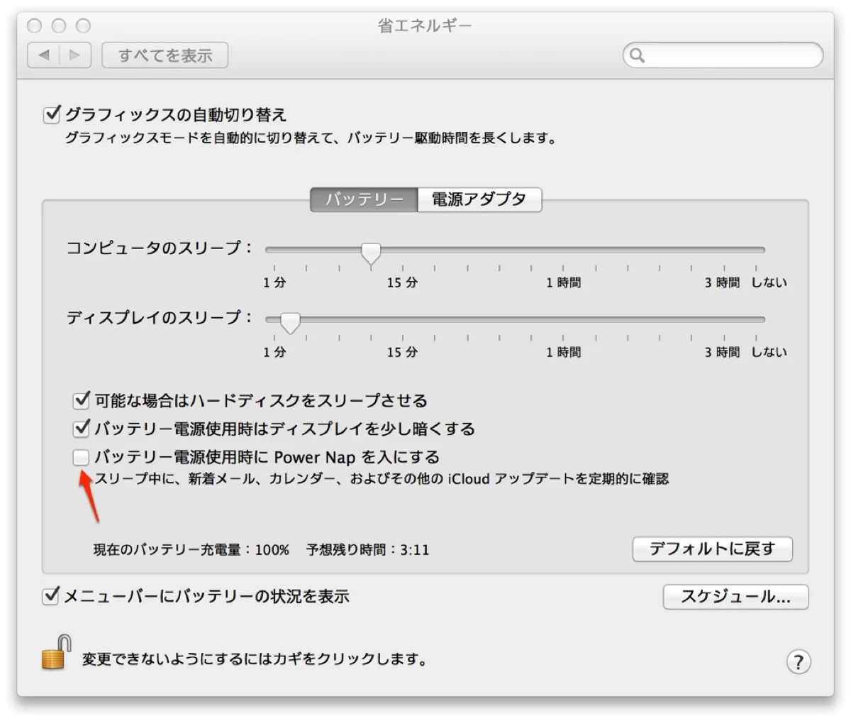Enable Power Nap on battery checkbox
This screenshot has width=851, height=721.
click(81, 458)
